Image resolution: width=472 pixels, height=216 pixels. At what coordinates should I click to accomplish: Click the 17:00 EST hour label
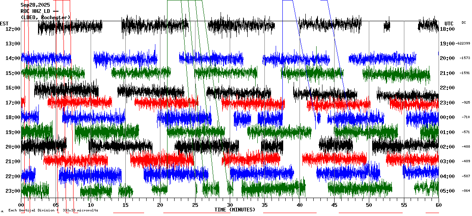(x=13, y=103)
